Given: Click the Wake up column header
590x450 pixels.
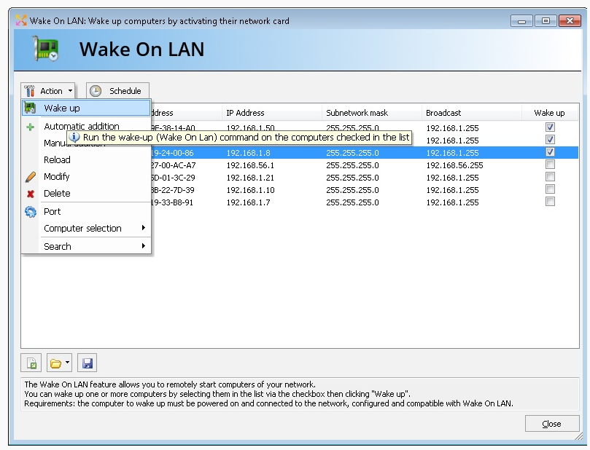Looking at the screenshot, I should 549,113.
